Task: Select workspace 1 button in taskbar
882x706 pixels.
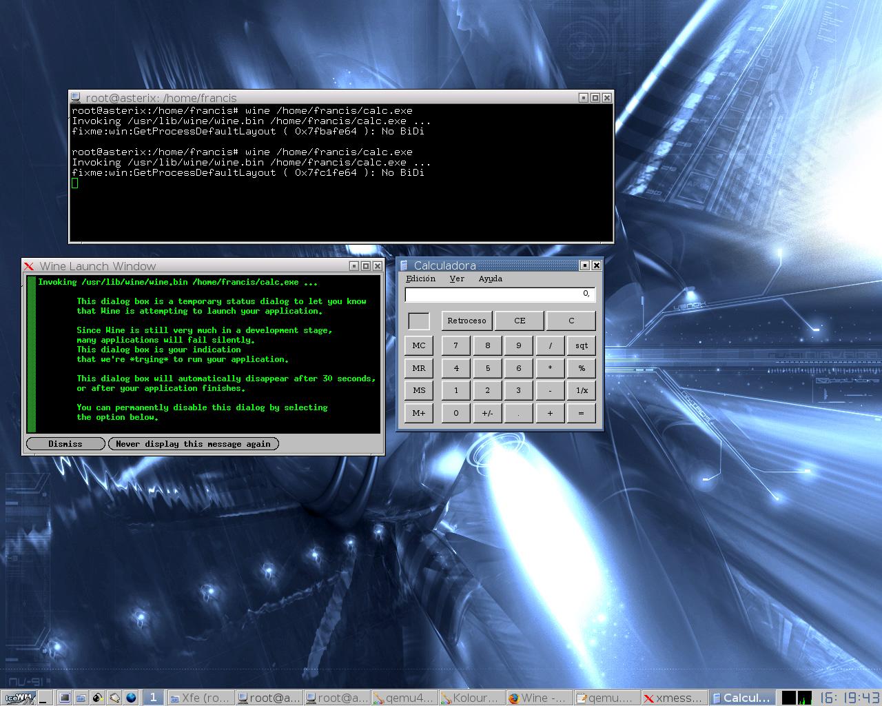Action: (153, 698)
